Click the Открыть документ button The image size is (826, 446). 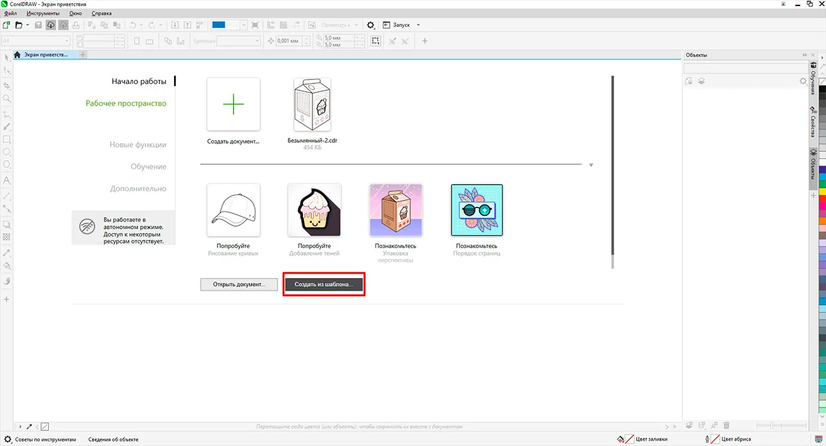coord(239,285)
